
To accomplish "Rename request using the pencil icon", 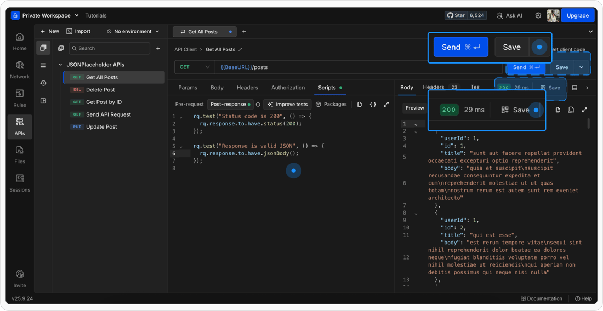I will pyautogui.click(x=240, y=49).
